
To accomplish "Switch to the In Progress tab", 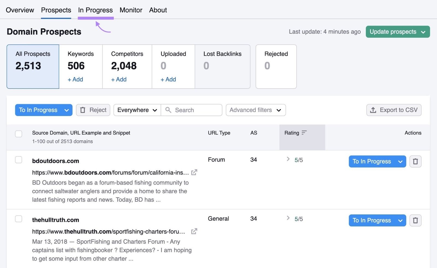I will (95, 10).
